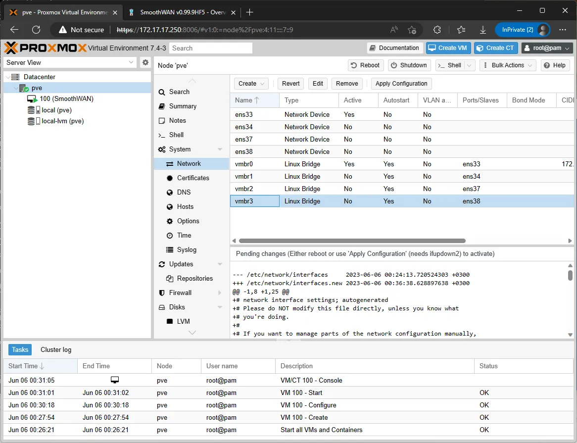Reboot the pve node

(x=365, y=65)
